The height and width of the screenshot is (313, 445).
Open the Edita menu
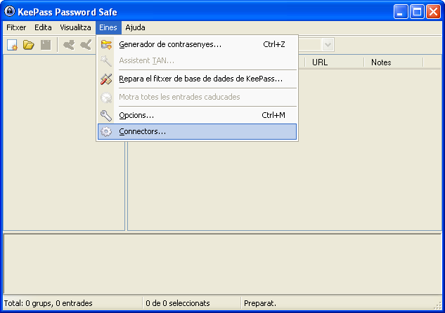tap(43, 27)
